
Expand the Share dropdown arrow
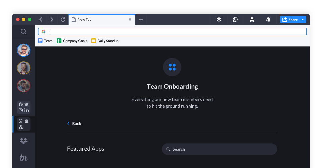point(303,20)
